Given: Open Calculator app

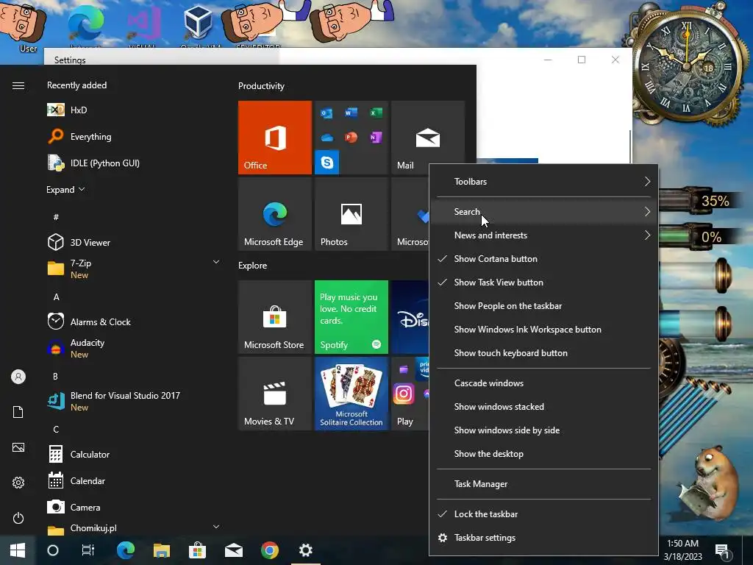Looking at the screenshot, I should (x=134, y=454).
